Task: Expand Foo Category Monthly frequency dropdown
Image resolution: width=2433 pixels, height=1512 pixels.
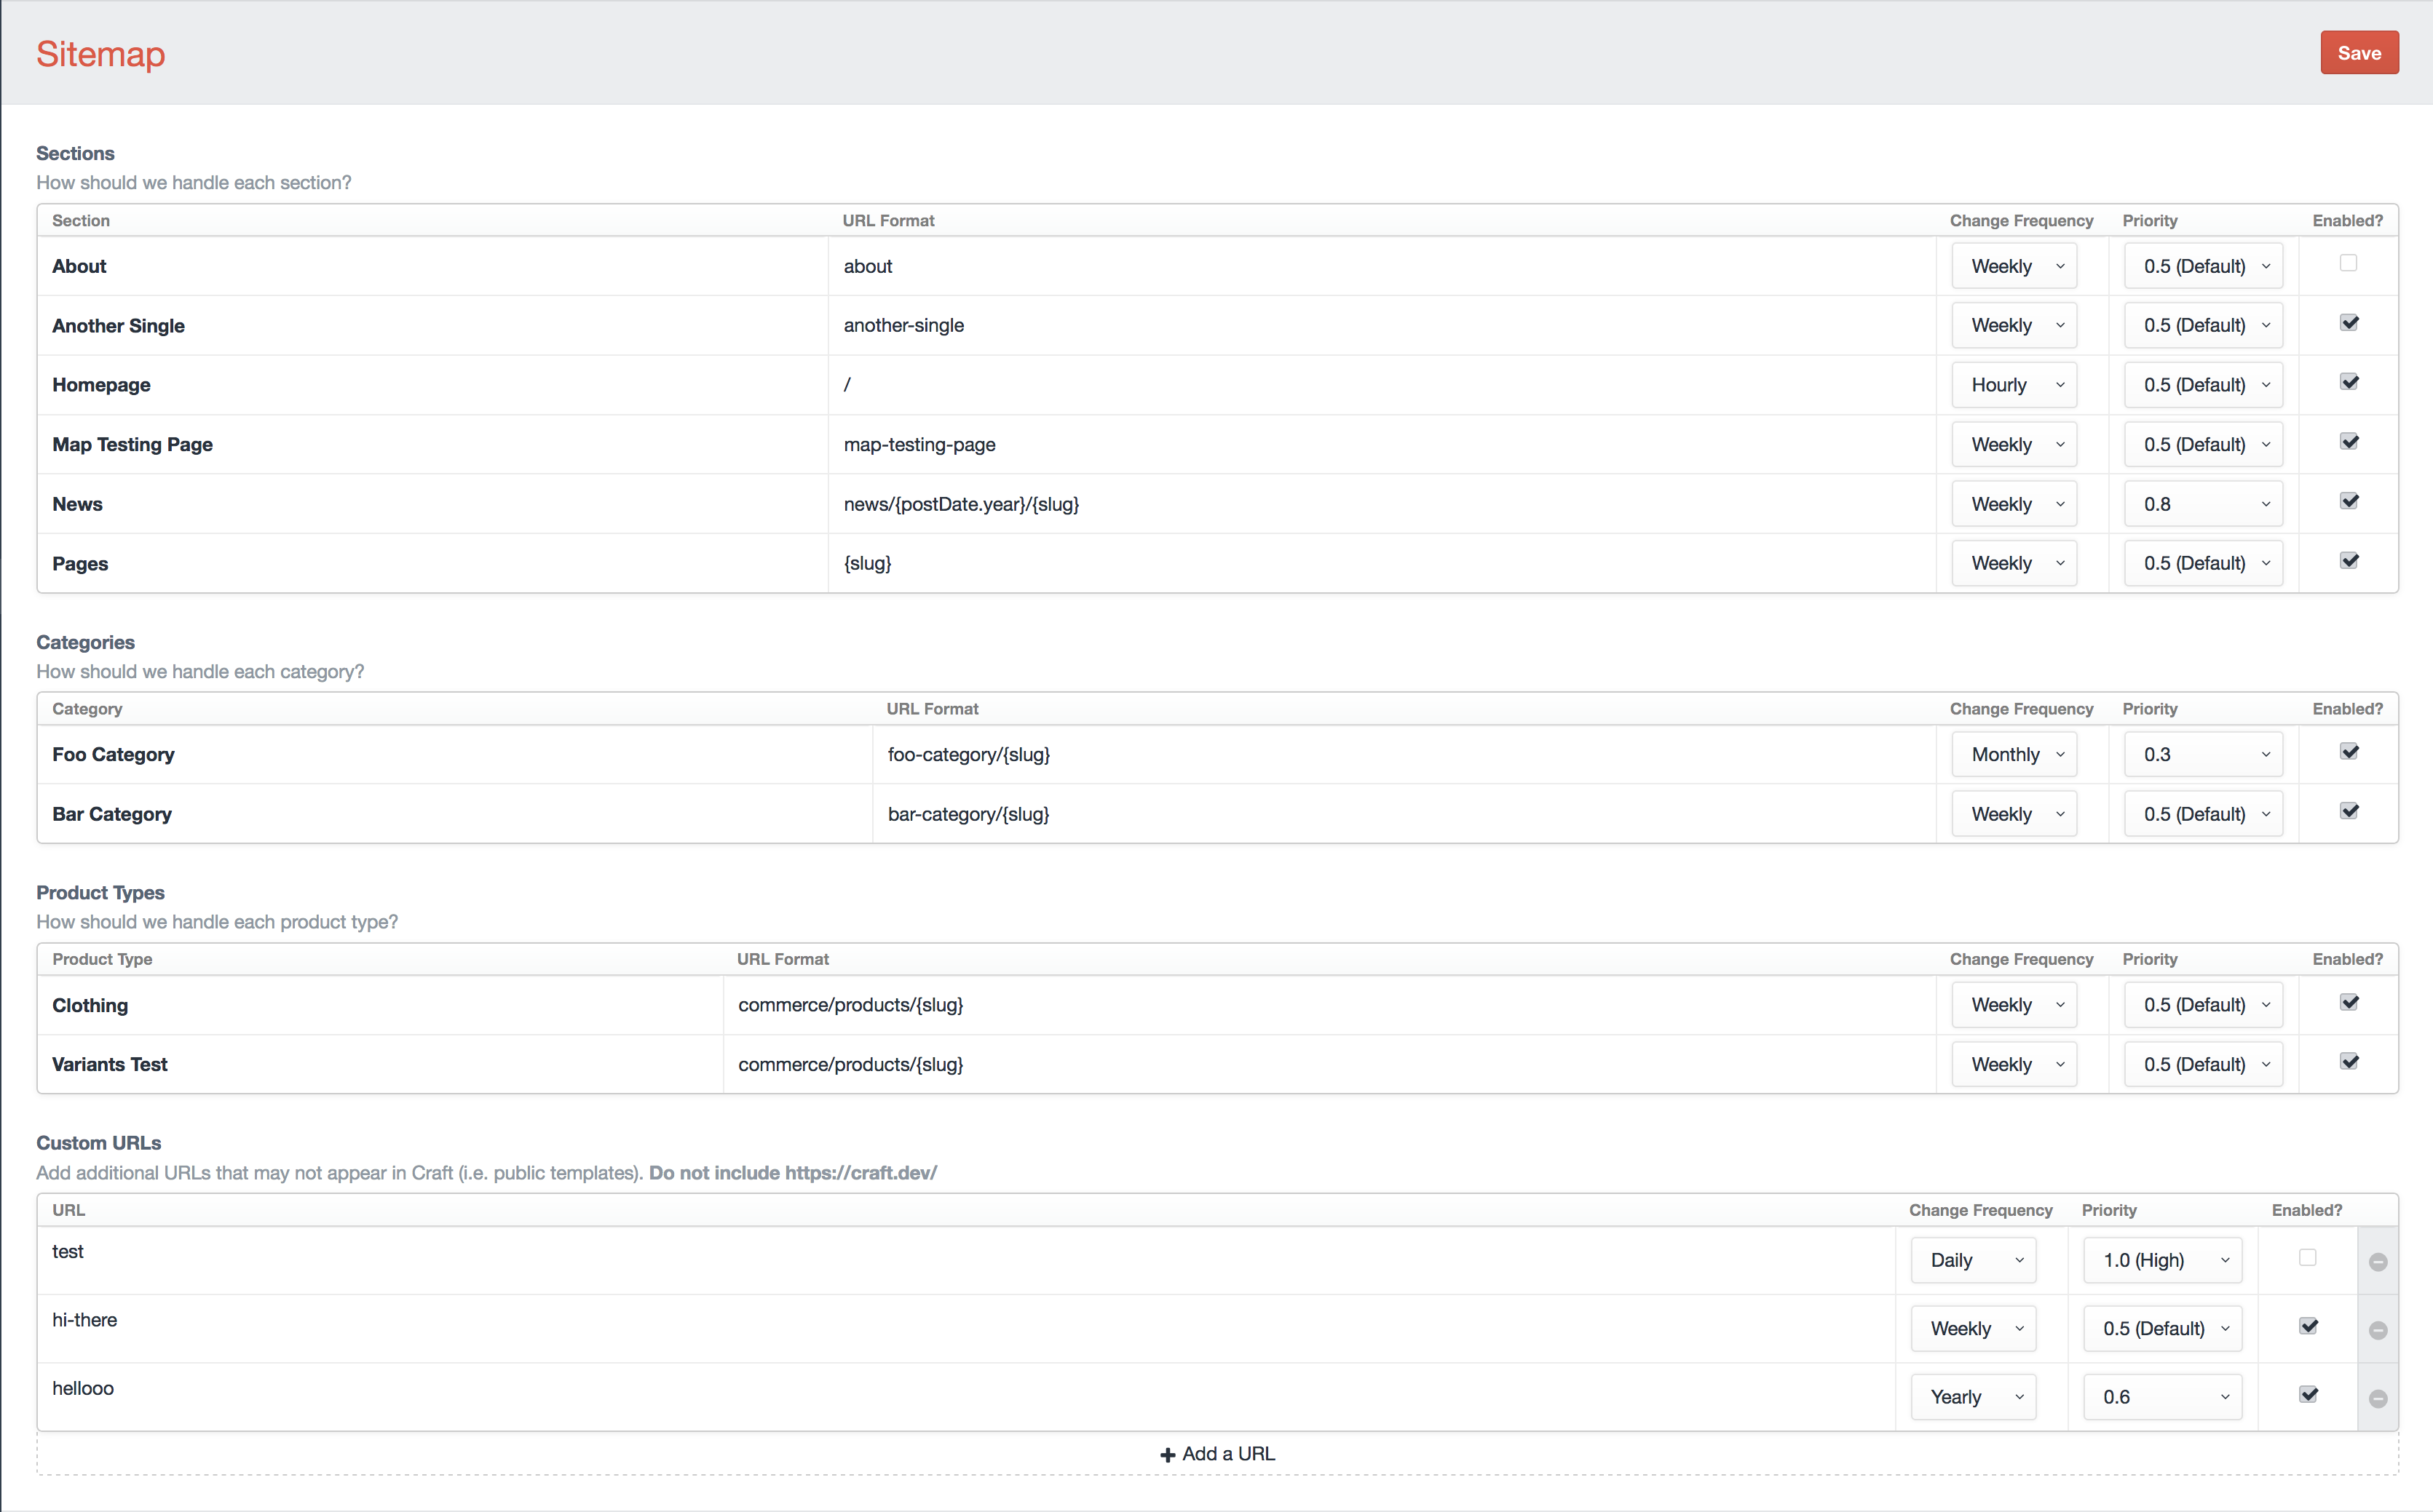Action: (x=2014, y=755)
